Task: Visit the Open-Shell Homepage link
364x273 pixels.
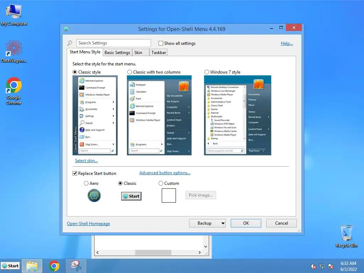Action: click(x=89, y=224)
